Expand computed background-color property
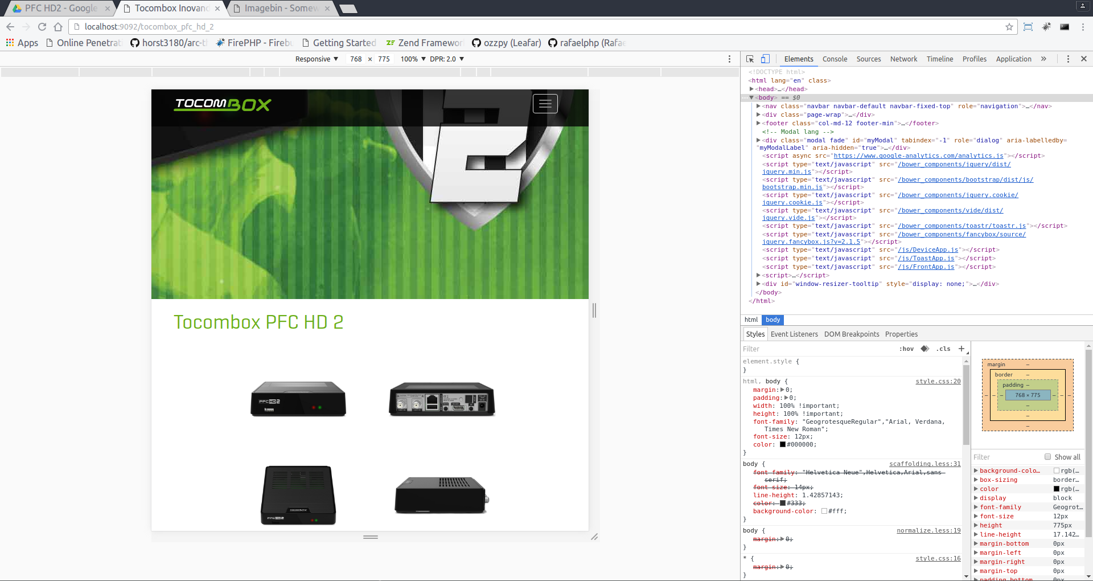Viewport: 1093px width, 581px height. (976, 470)
